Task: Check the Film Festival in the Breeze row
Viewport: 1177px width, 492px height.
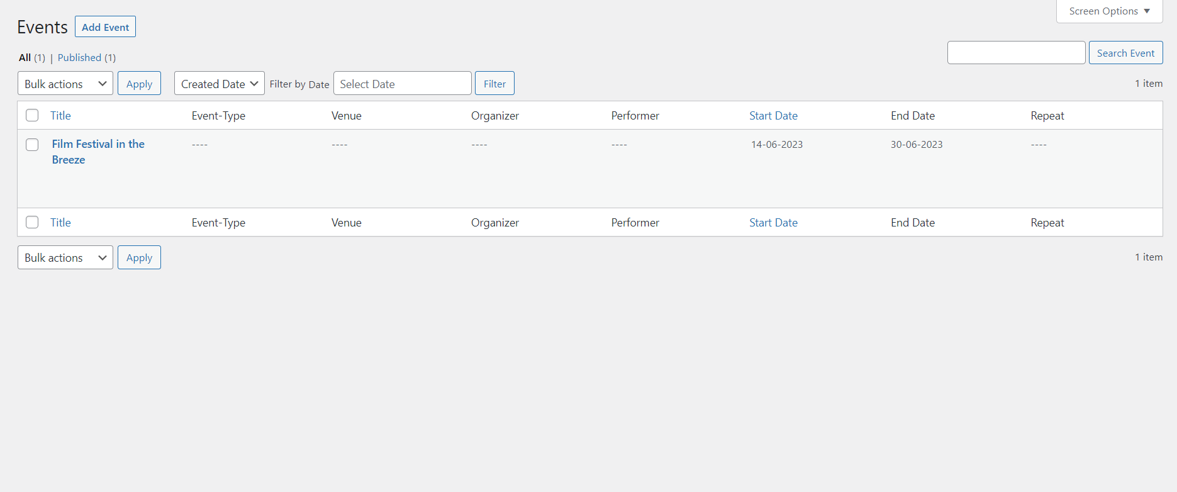Action: [x=32, y=145]
